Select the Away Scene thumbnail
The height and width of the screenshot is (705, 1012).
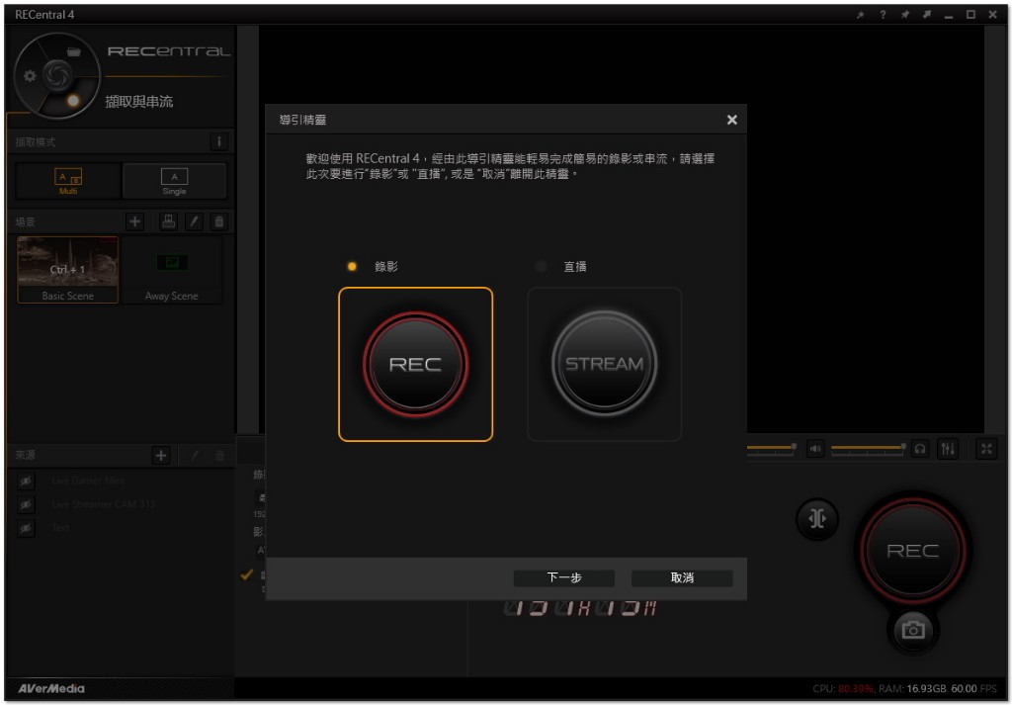[x=172, y=270]
